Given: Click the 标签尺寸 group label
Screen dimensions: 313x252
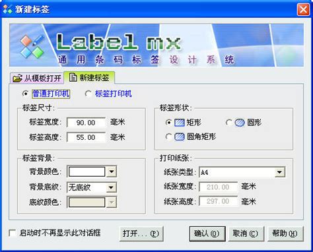Looking at the screenshot, I should (x=38, y=108).
